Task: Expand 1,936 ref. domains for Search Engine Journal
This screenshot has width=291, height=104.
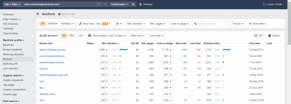Action: [103, 50]
